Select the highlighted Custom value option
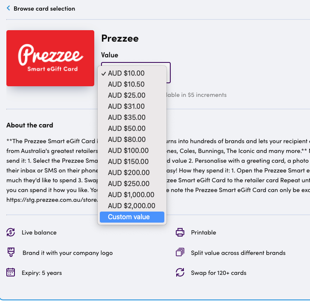 (132, 217)
